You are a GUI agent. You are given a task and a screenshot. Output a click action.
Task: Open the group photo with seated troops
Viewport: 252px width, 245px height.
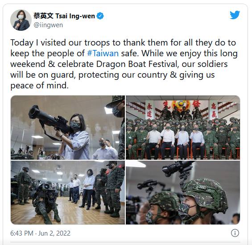click(x=183, y=128)
